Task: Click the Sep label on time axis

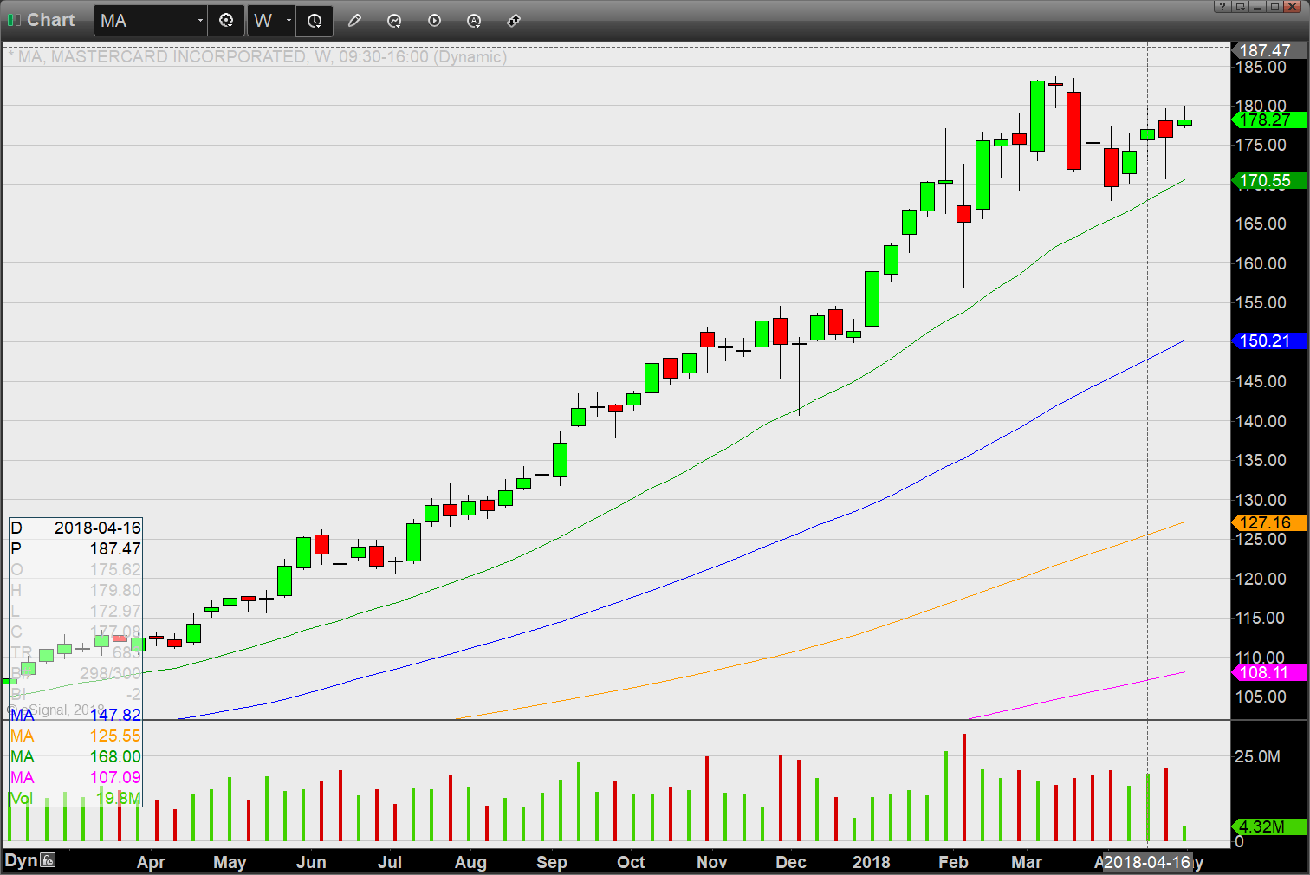Action: pyautogui.click(x=552, y=862)
